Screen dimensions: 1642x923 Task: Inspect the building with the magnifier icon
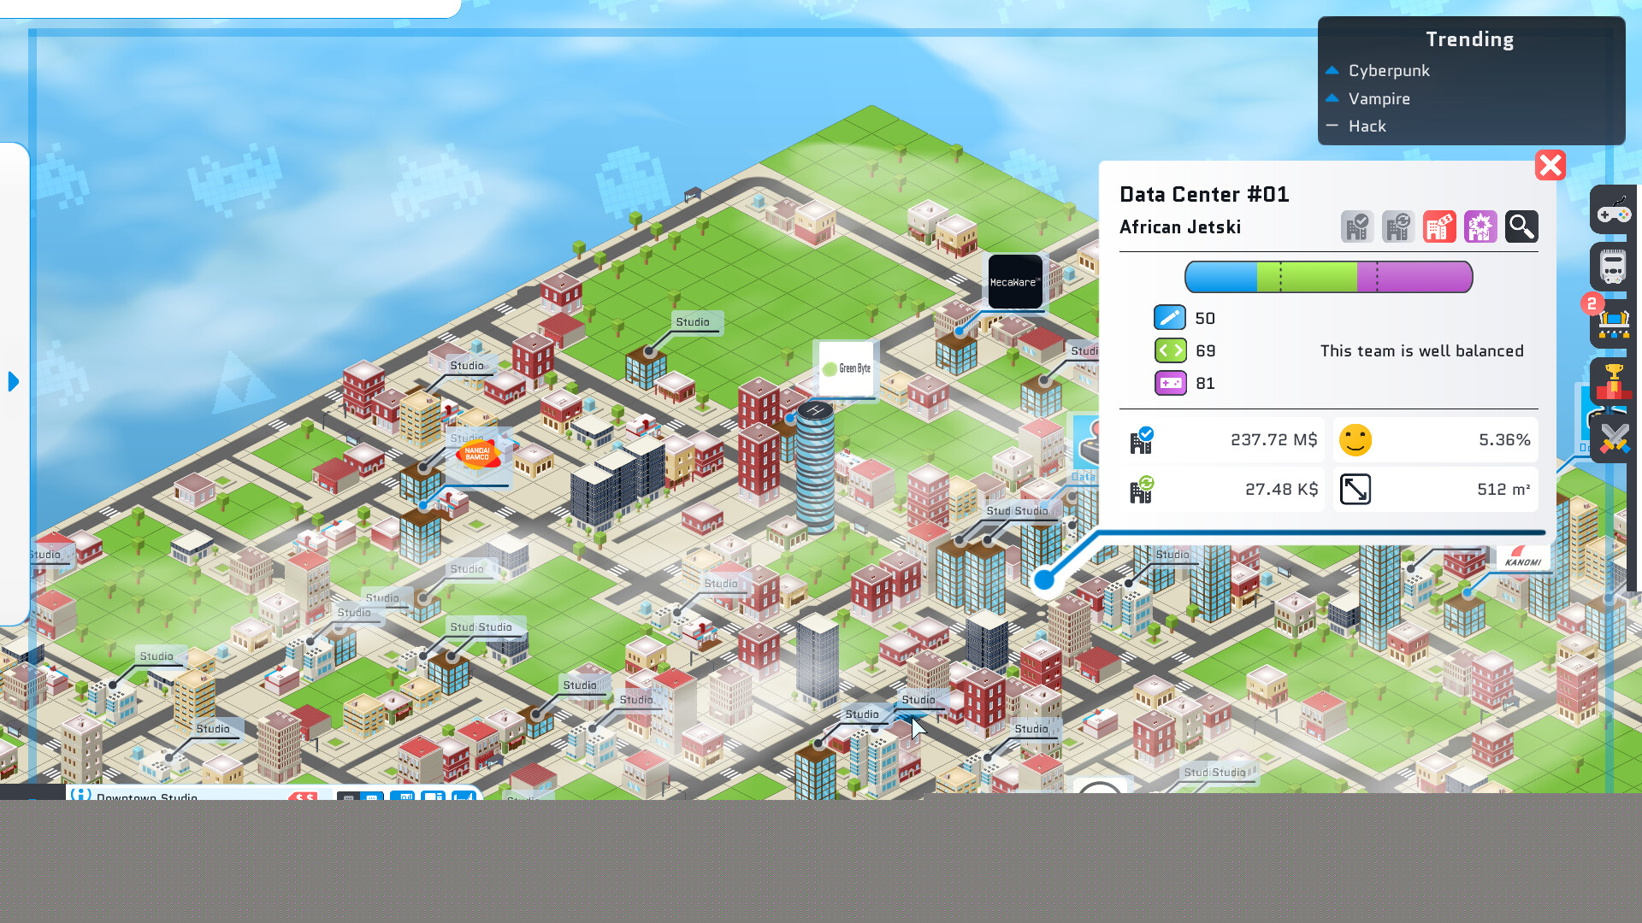point(1521,226)
